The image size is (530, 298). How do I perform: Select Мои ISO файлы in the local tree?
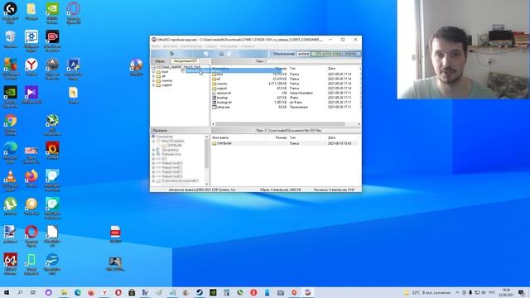pyautogui.click(x=173, y=141)
